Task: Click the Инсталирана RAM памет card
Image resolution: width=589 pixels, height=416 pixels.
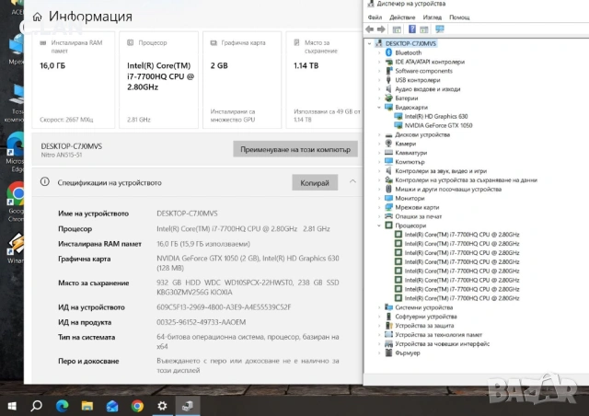Action: pyautogui.click(x=74, y=80)
